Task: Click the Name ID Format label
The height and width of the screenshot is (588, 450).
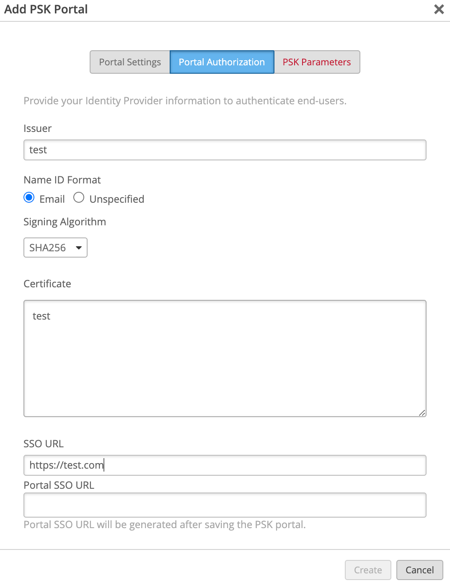Action: click(x=62, y=180)
